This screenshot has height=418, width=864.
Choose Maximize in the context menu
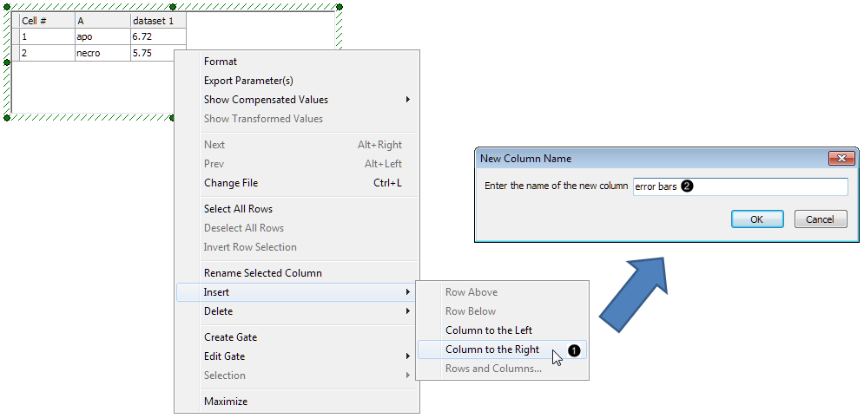226,402
